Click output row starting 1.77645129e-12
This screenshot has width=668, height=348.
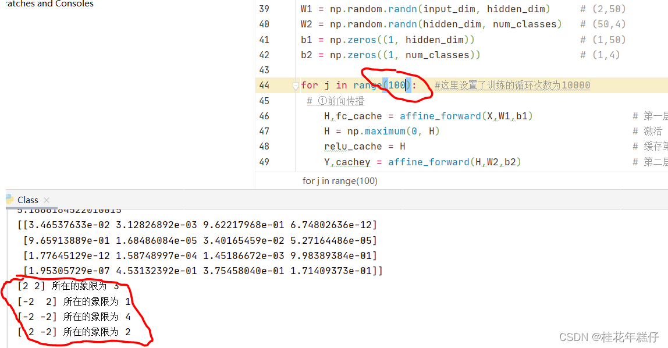tap(200, 255)
